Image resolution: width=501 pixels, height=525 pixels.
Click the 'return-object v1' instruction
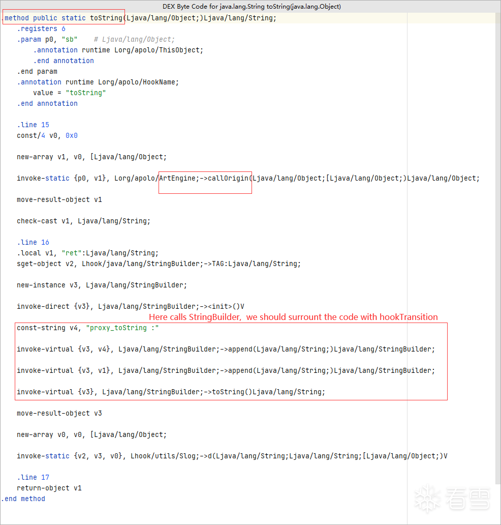[49, 488]
